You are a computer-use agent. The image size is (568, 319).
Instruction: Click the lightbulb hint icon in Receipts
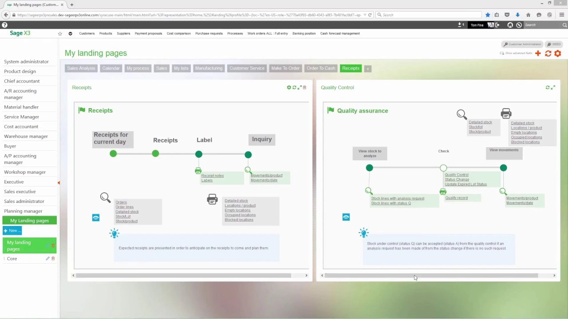click(x=114, y=233)
